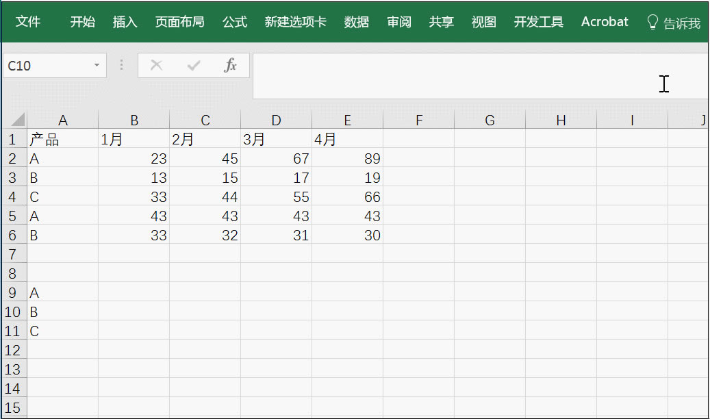
Task: Click the cancel X icon in formula bar
Action: 156,65
